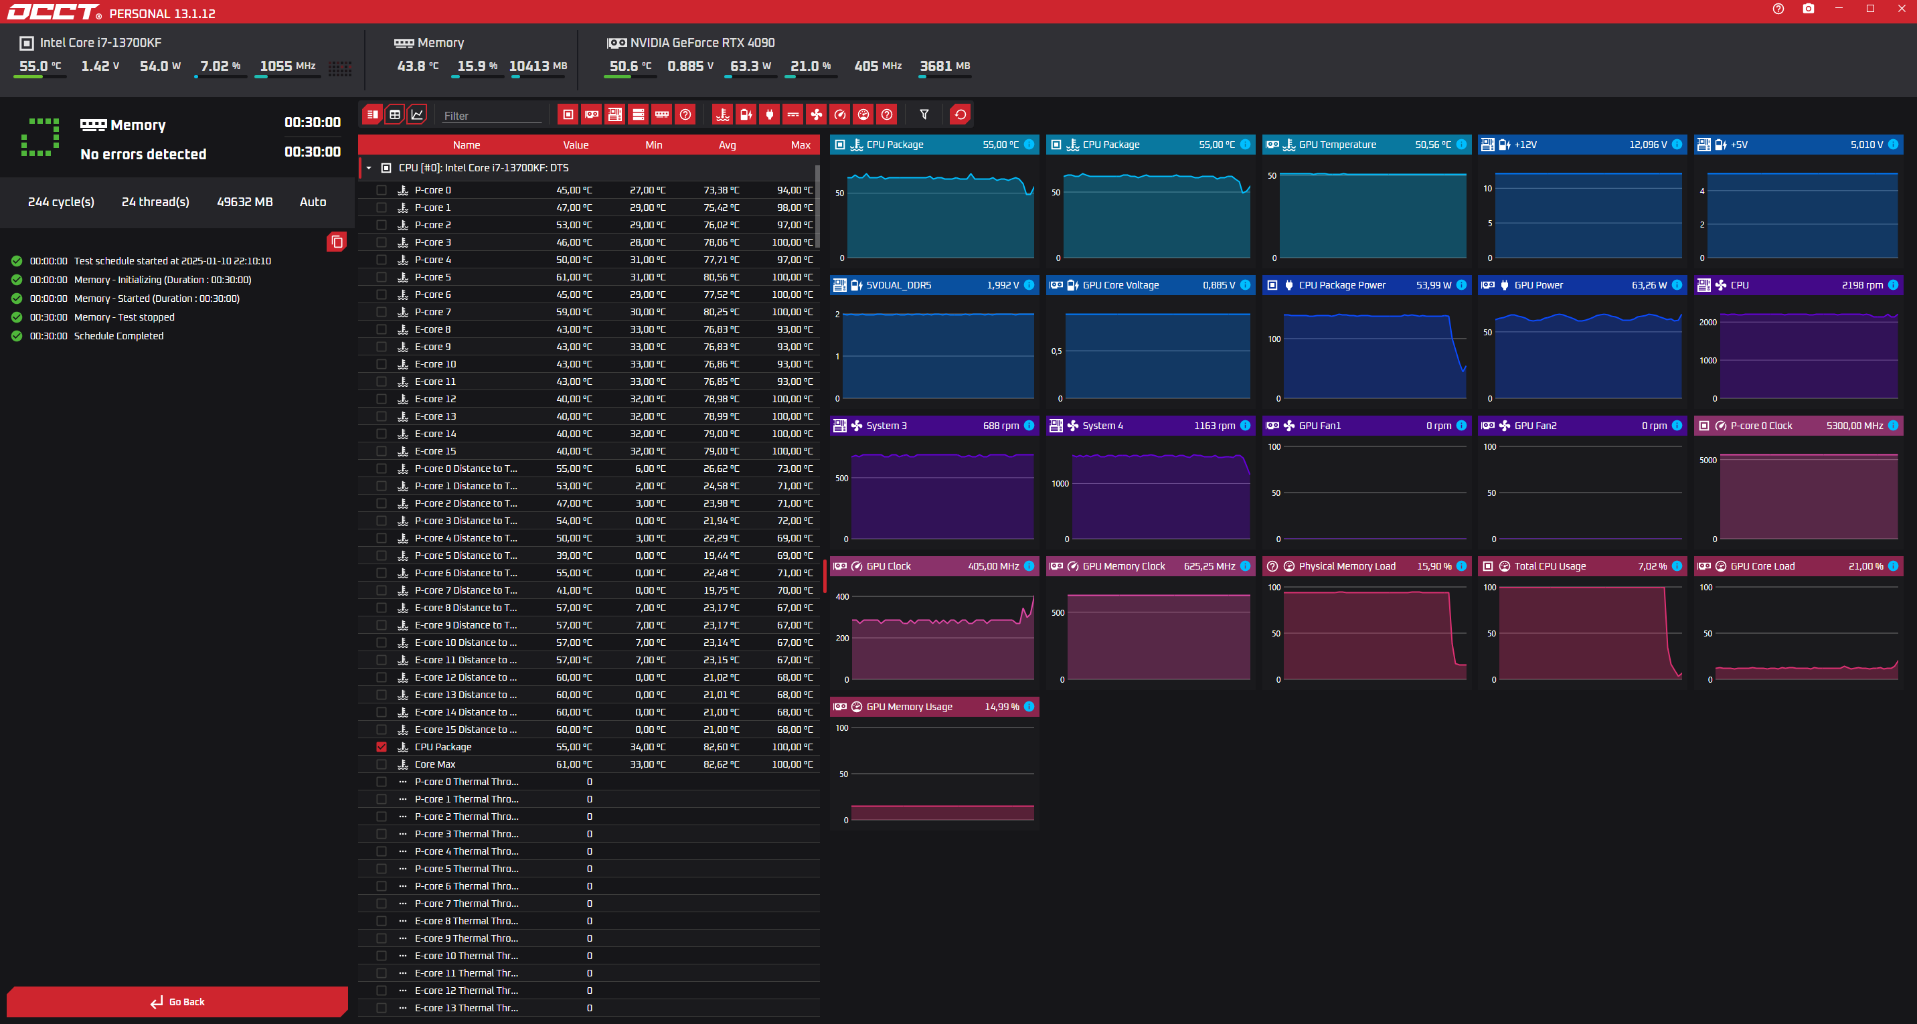Click the temperature sensor filter icon

[722, 114]
